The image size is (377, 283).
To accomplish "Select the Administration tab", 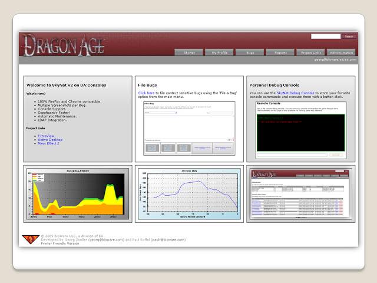I will coord(341,52).
